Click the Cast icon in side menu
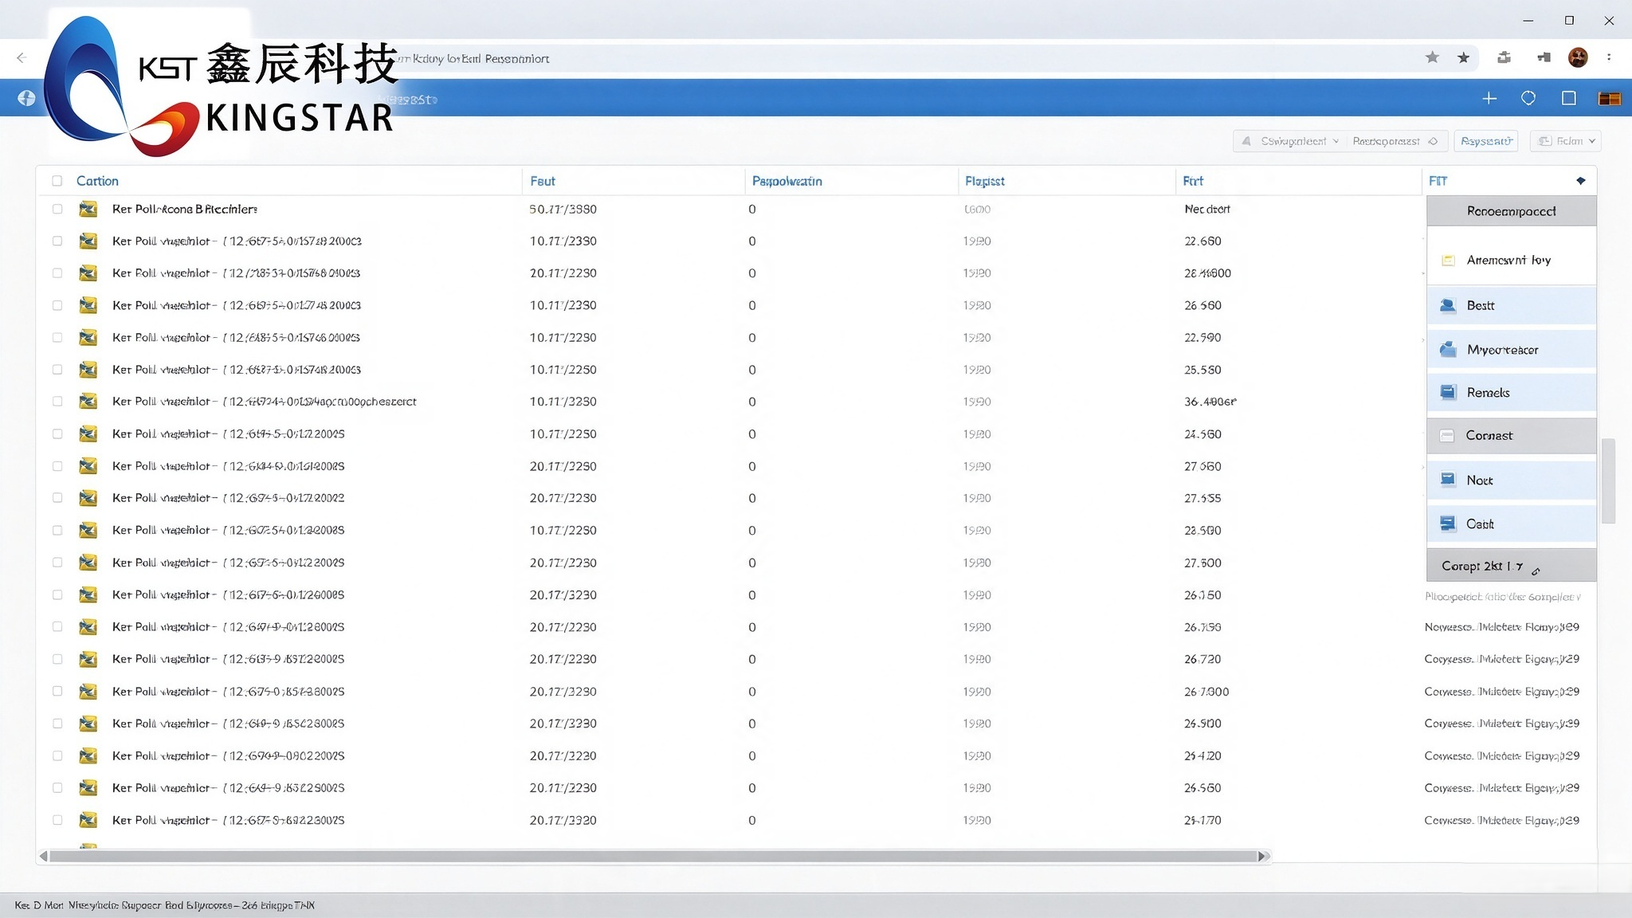 point(1448,524)
